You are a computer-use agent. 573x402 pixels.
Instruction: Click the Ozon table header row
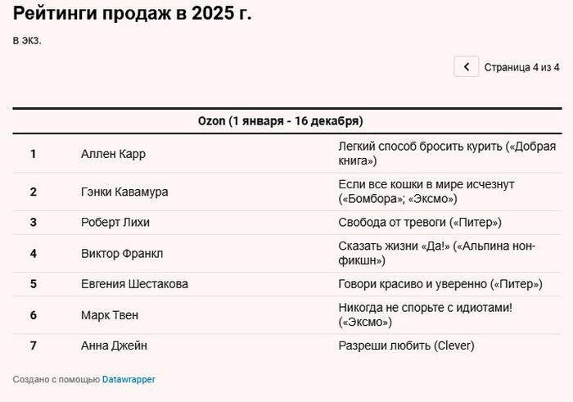coord(281,121)
